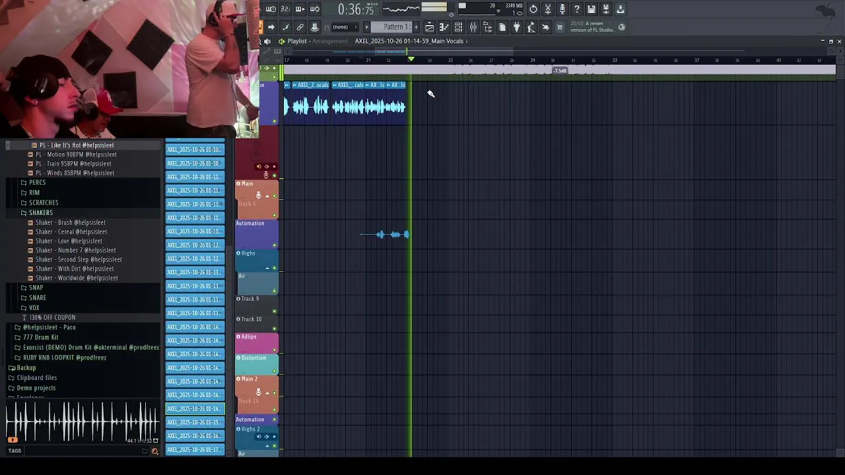Save the project with the floppy disk icon
Screen dimensions: 845x475
click(591, 9)
